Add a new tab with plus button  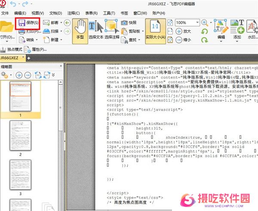tap(29, 58)
